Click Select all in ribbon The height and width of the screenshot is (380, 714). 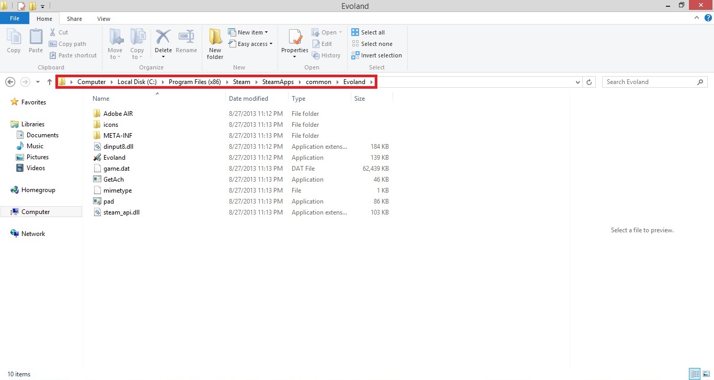point(368,32)
